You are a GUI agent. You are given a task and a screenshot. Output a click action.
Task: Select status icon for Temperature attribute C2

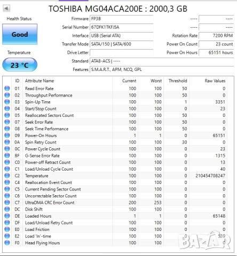point(7,175)
